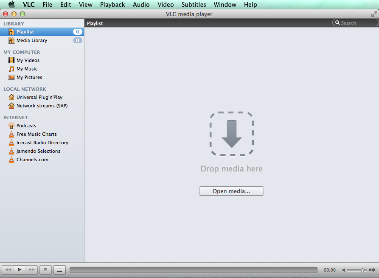
Task: Click the Playlist item count badge
Action: [78, 32]
